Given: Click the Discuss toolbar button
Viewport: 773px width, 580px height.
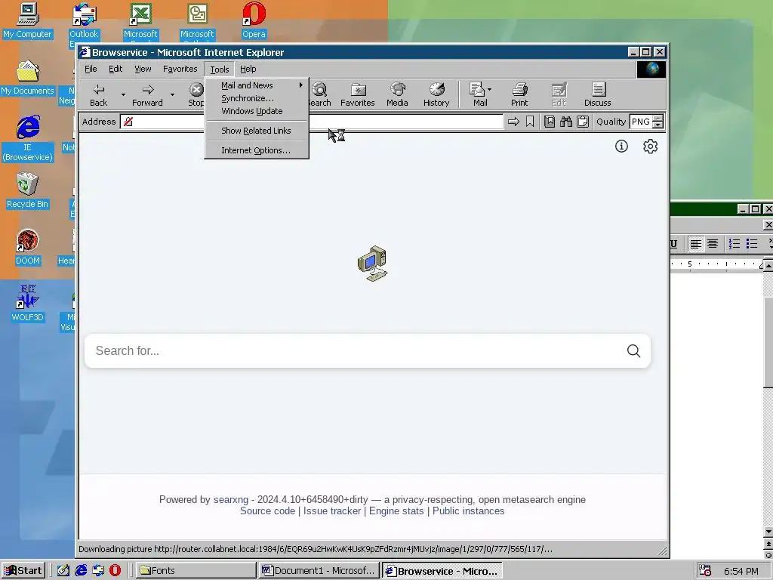Looking at the screenshot, I should pos(598,94).
